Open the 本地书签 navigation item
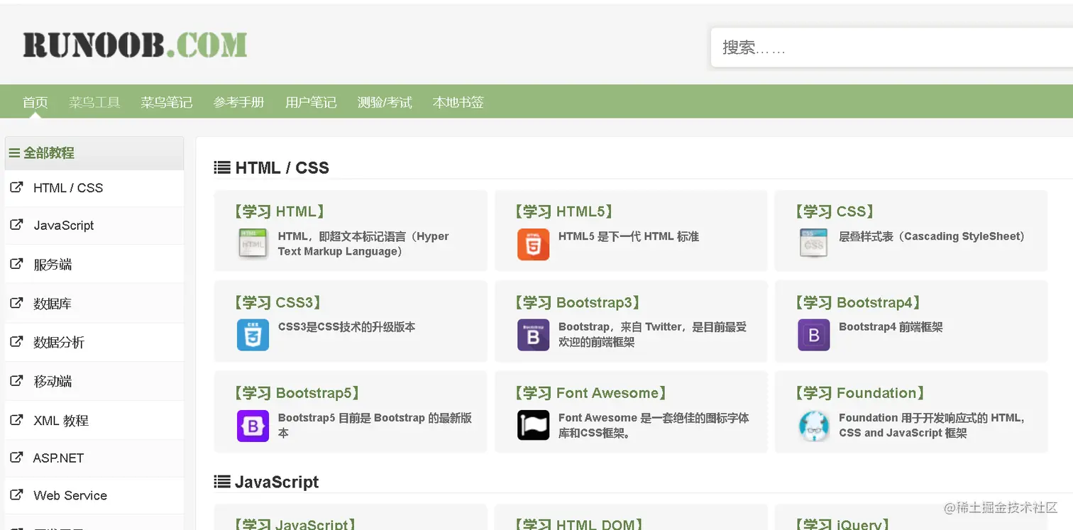 (458, 102)
